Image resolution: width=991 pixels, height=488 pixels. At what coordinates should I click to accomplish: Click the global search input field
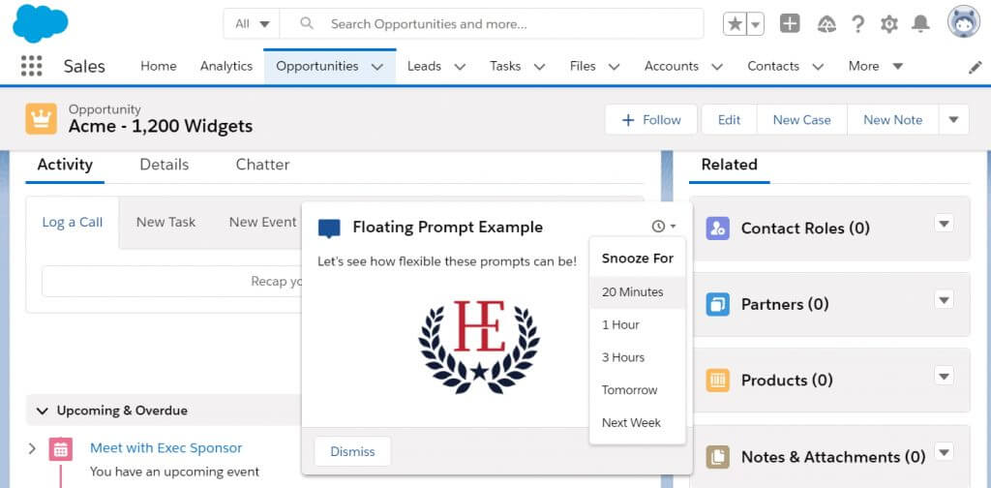pos(492,24)
